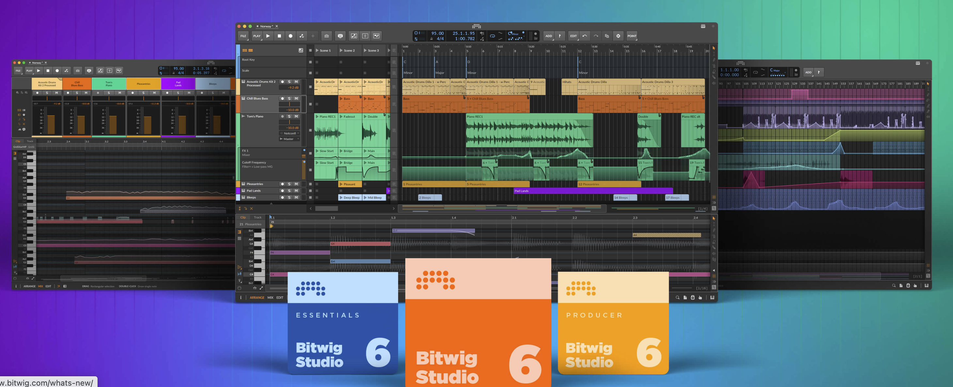
Task: Click the duplicate icon in center window toolbar
Action: coord(607,36)
